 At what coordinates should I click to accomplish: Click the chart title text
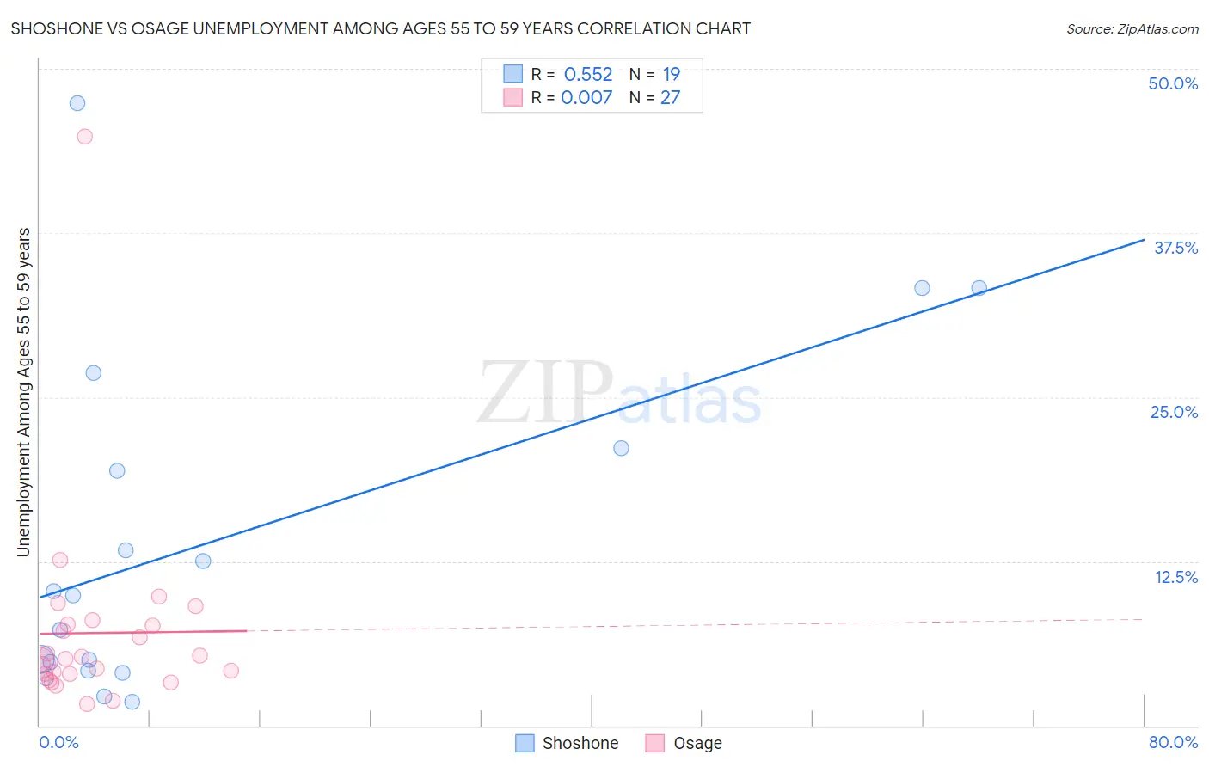click(381, 28)
